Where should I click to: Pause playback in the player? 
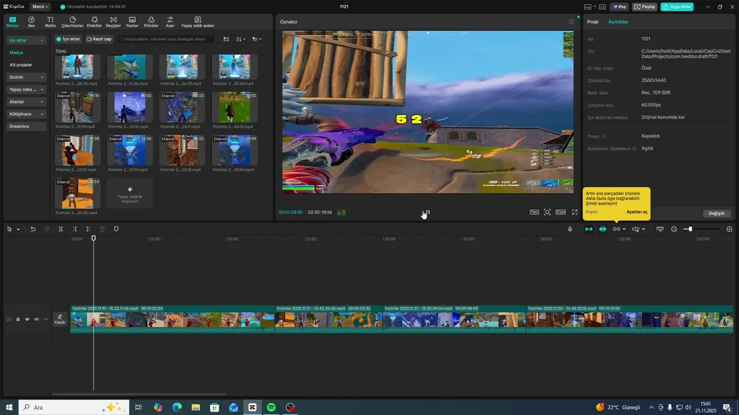427,212
